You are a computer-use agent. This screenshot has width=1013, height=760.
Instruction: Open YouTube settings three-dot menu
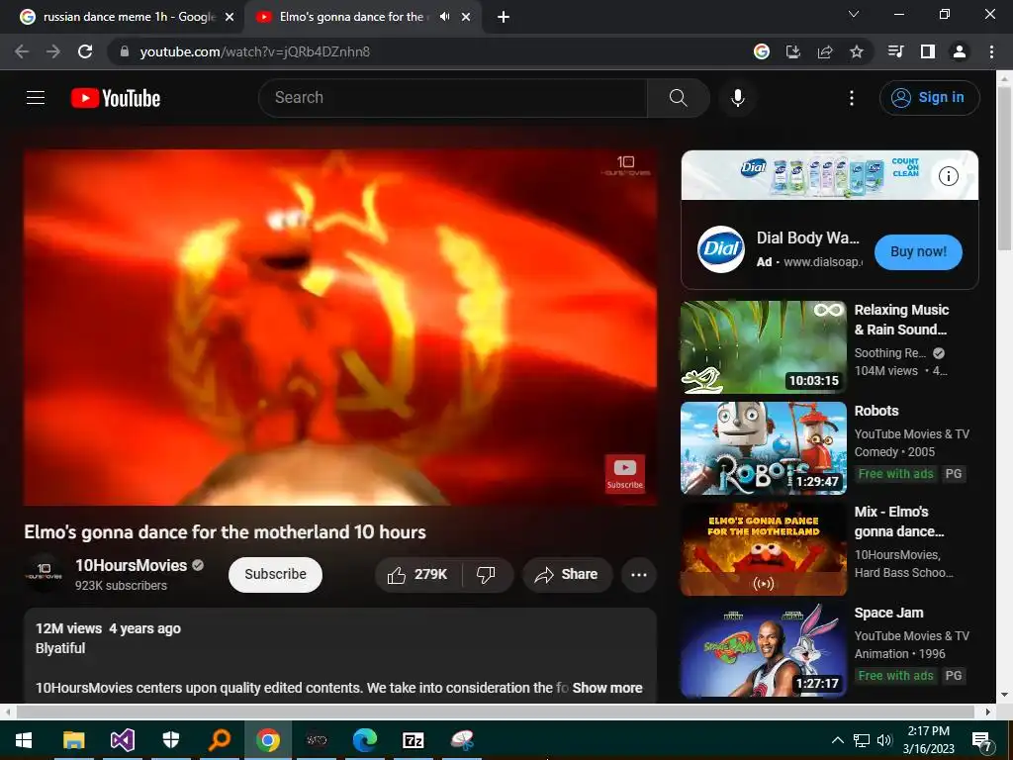[852, 98]
